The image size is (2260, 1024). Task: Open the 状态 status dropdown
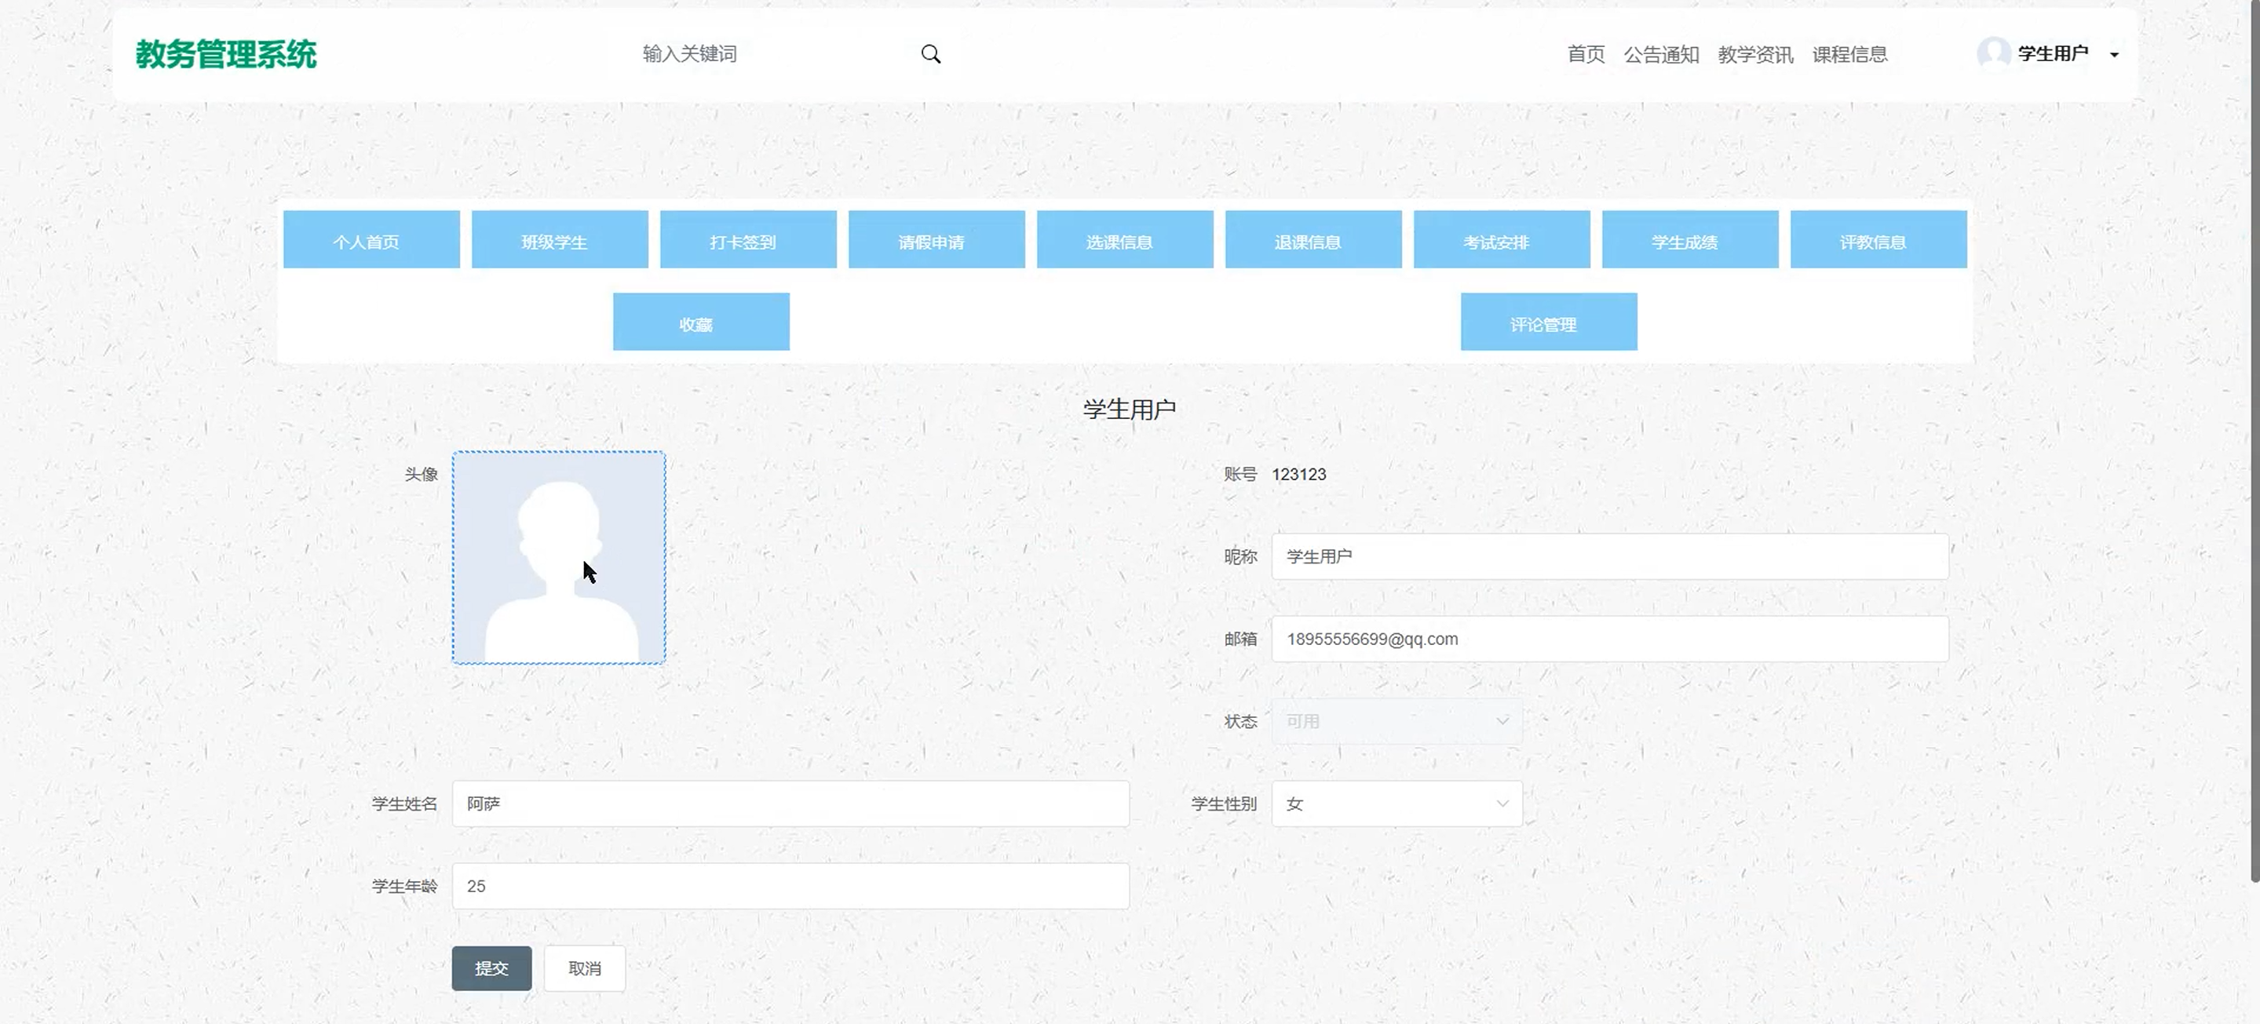click(x=1397, y=722)
